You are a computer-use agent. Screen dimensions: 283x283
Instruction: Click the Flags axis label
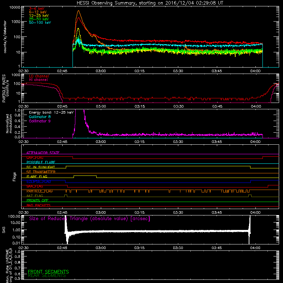(x=15, y=177)
